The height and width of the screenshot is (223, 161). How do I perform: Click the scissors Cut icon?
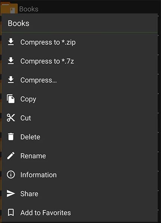(x=11, y=117)
